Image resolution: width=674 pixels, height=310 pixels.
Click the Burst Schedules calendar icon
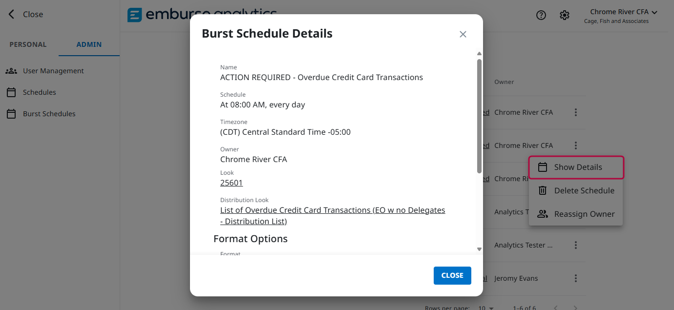click(x=11, y=114)
